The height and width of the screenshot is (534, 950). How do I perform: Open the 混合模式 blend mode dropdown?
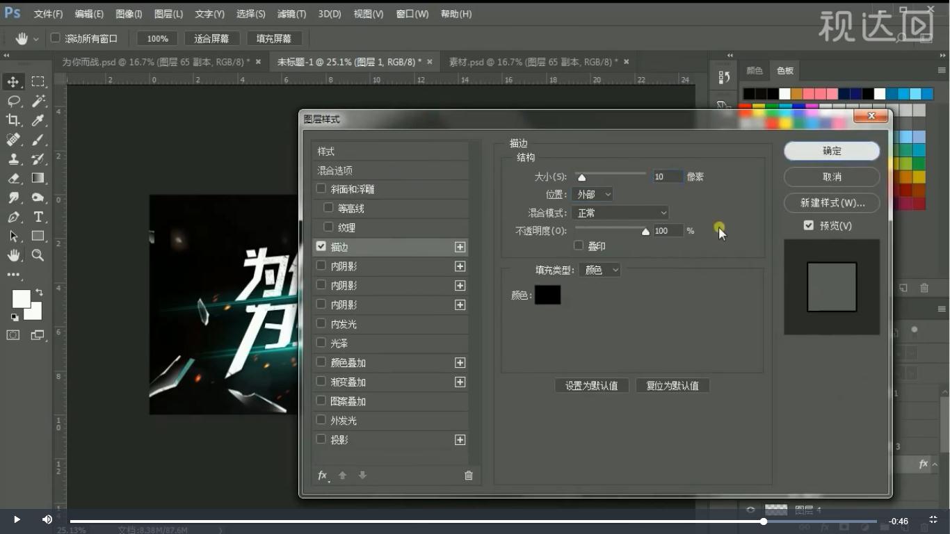tap(620, 212)
